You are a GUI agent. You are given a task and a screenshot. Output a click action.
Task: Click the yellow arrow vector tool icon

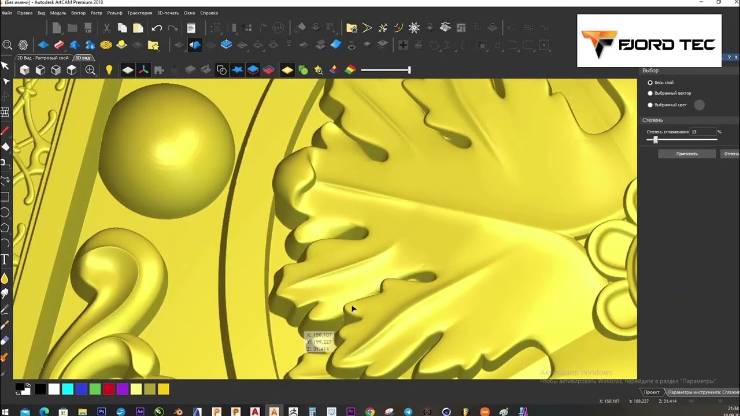[367, 27]
